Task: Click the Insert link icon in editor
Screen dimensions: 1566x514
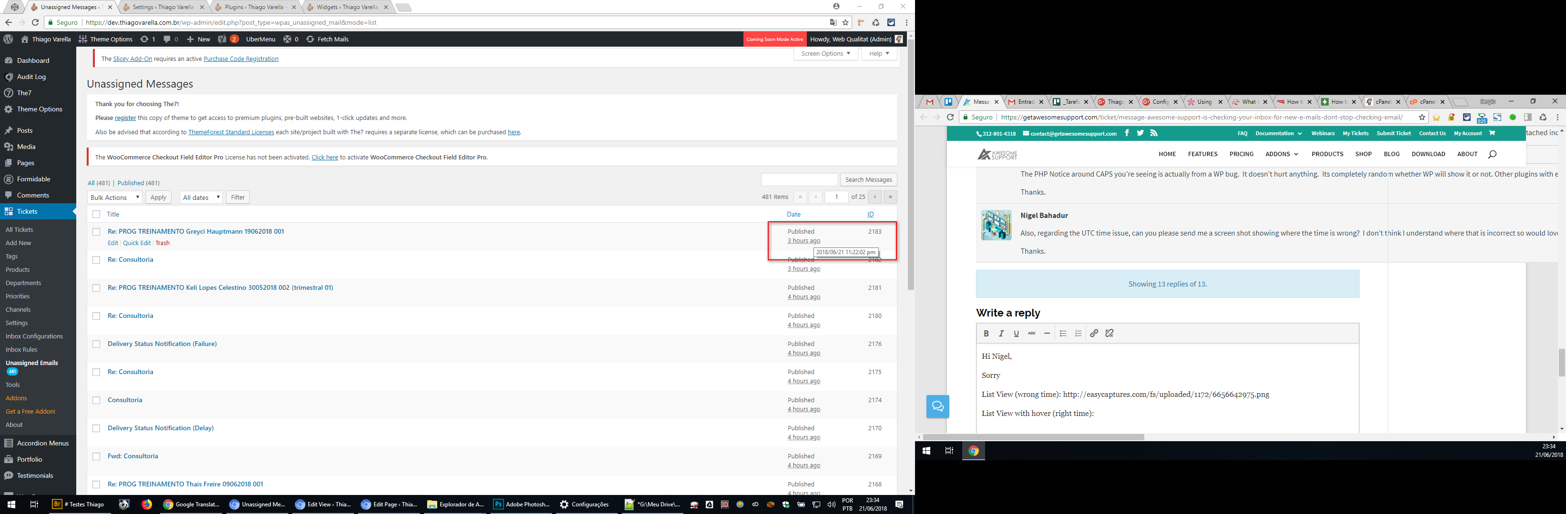Action: point(1094,333)
